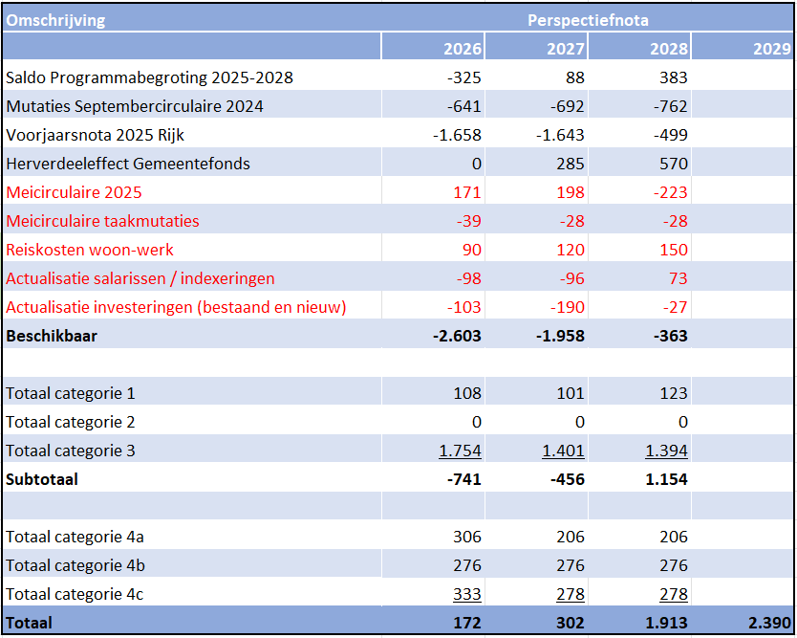Viewport: 797px width, 638px height.
Task: Click the 2026 column header
Action: pyautogui.click(x=463, y=49)
